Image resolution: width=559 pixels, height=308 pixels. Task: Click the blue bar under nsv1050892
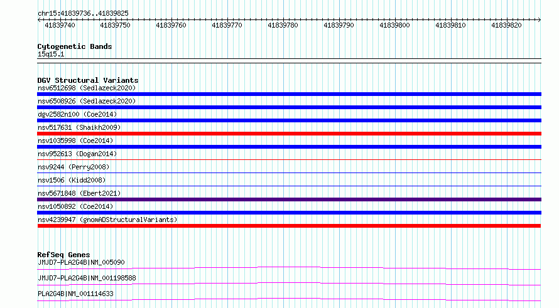click(289, 213)
